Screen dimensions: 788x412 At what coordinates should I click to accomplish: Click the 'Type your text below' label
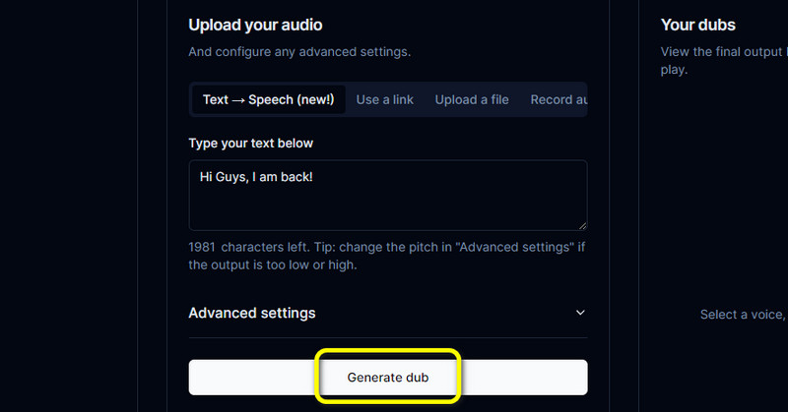click(x=251, y=144)
